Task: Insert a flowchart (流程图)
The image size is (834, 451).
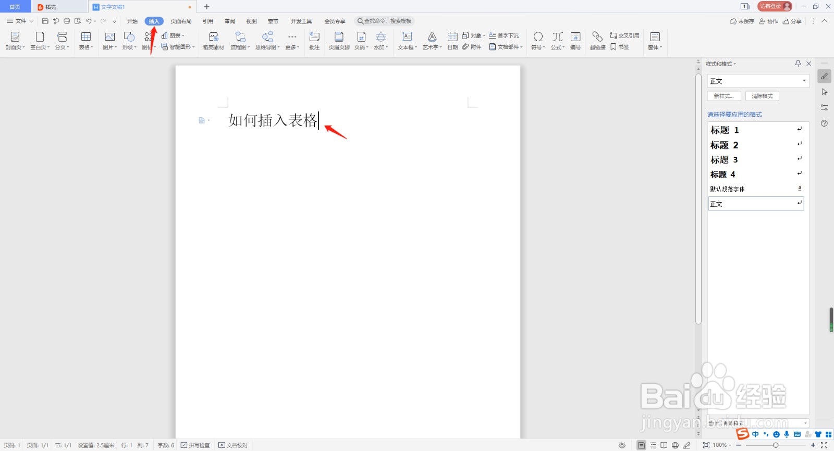Action: click(240, 41)
